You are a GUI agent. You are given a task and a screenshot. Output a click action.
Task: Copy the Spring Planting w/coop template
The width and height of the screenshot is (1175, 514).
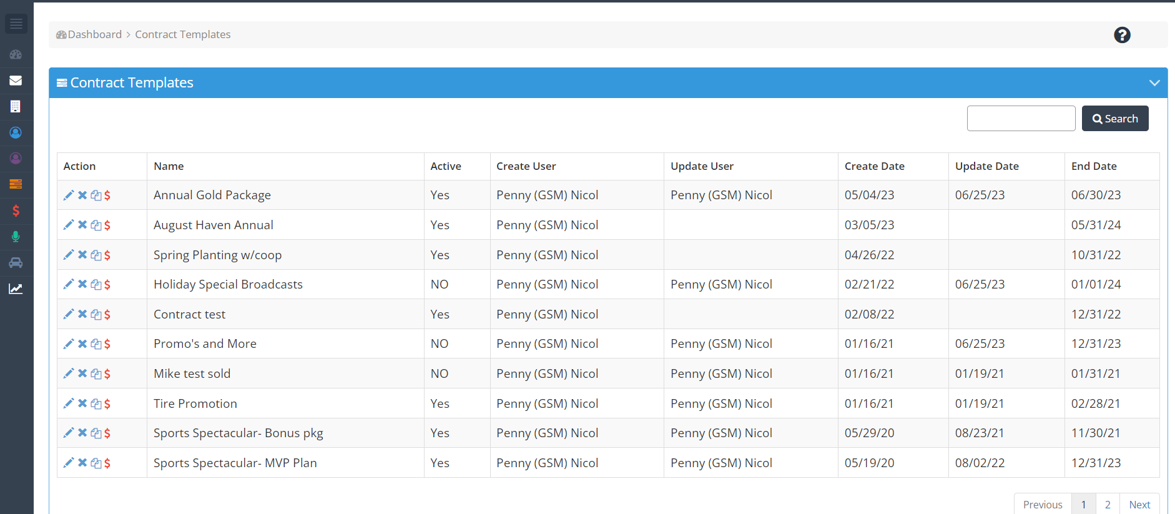click(96, 255)
